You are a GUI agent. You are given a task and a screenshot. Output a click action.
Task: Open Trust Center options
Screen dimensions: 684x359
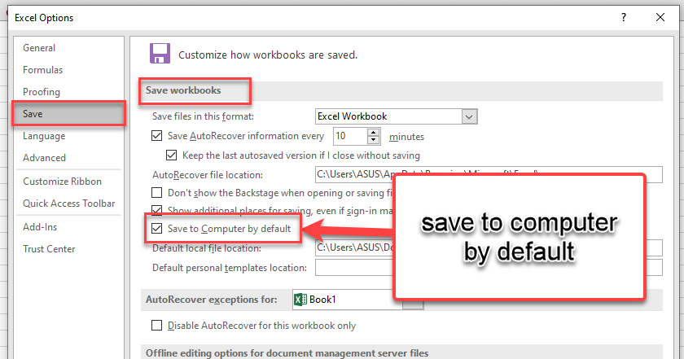(49, 249)
